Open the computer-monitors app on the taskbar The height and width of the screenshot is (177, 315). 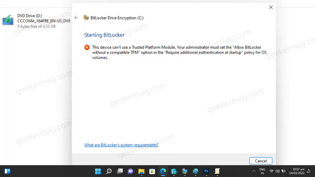[x=185, y=171]
